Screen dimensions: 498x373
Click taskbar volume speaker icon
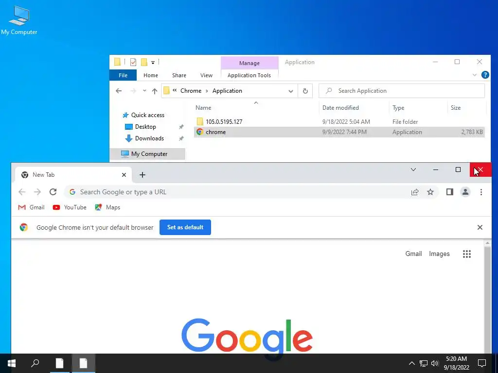(435, 363)
